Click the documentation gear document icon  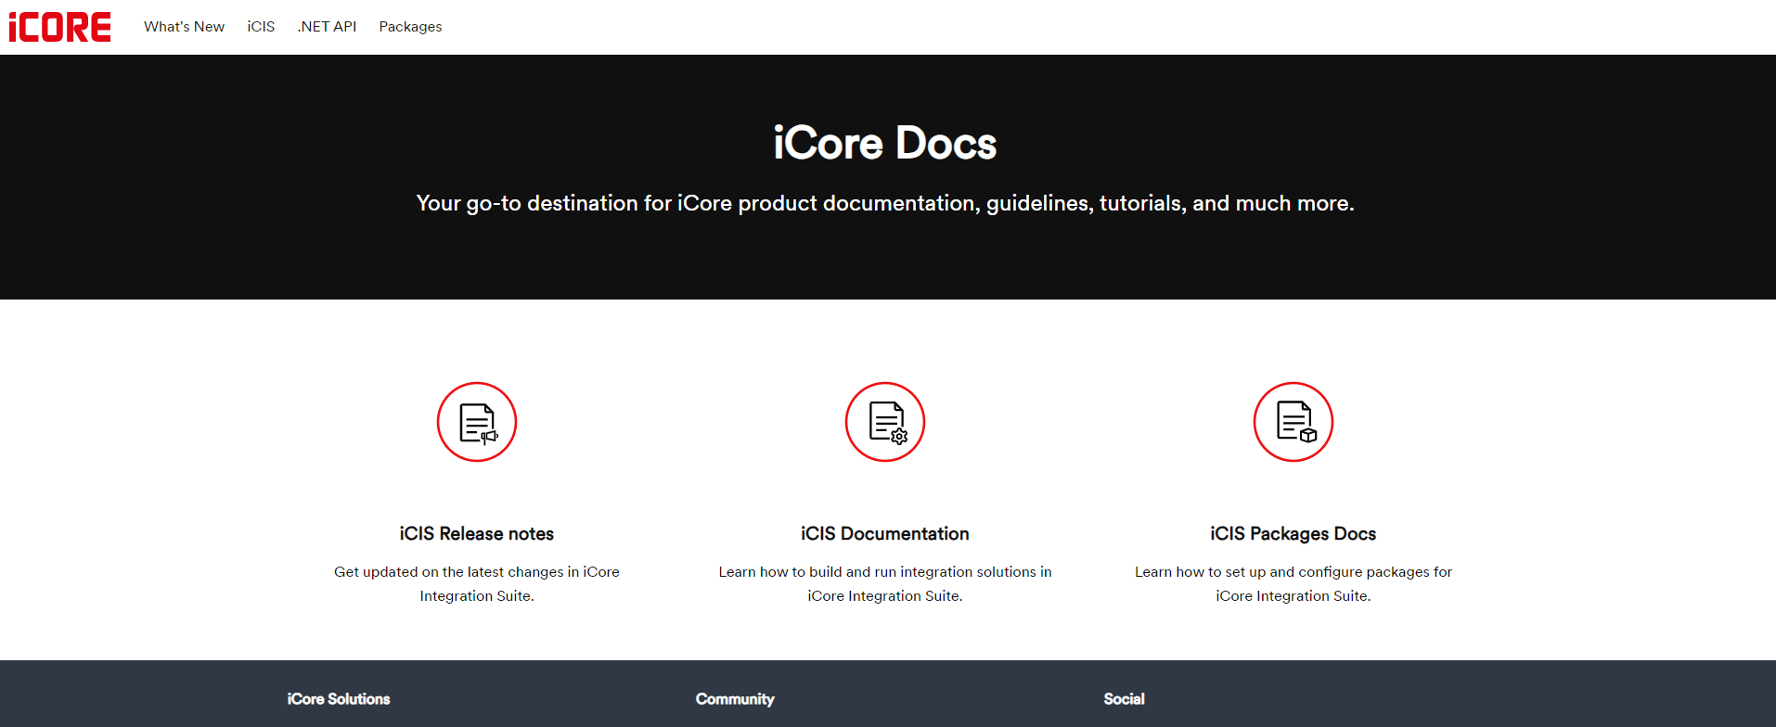(x=885, y=422)
